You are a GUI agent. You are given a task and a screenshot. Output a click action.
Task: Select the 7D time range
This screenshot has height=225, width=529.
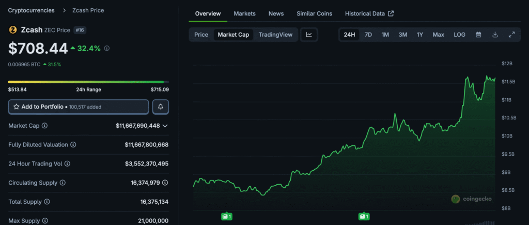[x=368, y=35]
